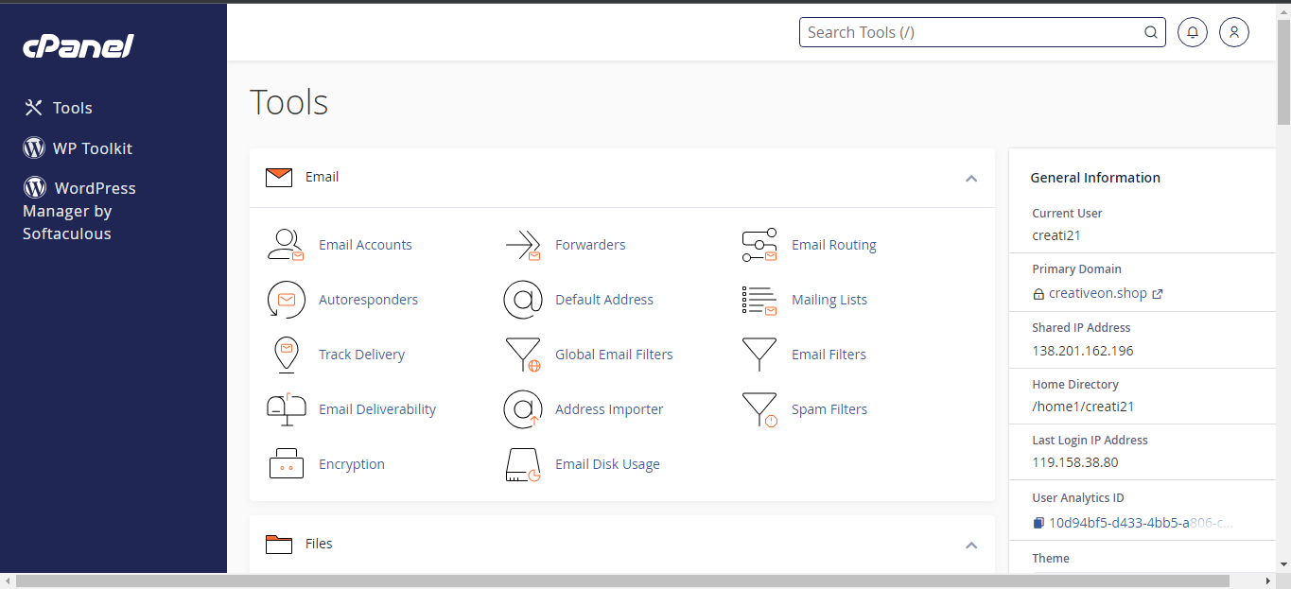Click the Address Importer icon
The width and height of the screenshot is (1291, 589).
pos(522,409)
